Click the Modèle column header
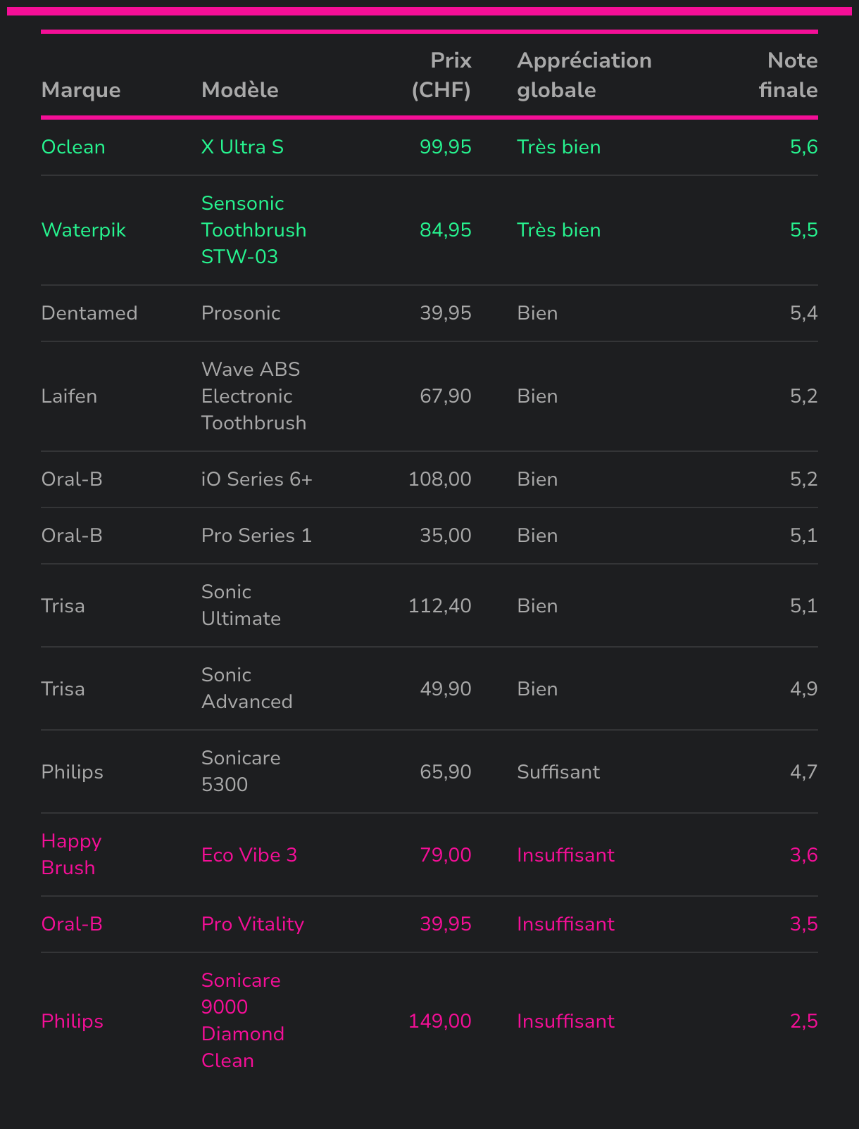The image size is (859, 1129). [239, 90]
